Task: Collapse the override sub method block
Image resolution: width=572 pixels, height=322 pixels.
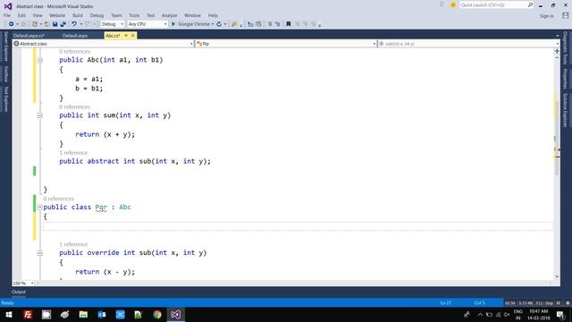Action: coord(40,253)
